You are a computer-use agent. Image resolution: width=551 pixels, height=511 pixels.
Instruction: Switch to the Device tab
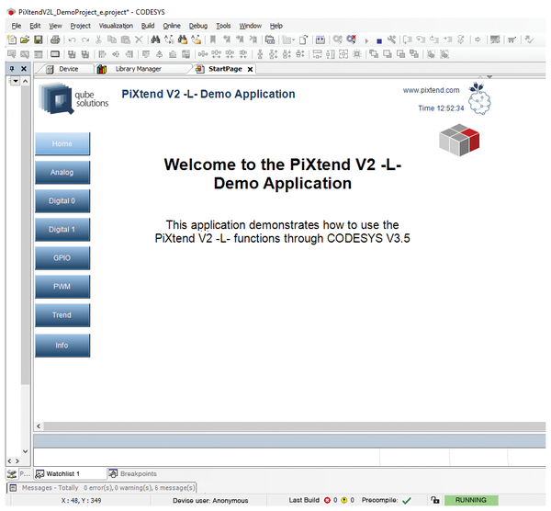click(68, 69)
